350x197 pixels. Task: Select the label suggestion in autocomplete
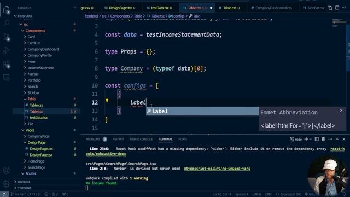(202, 111)
